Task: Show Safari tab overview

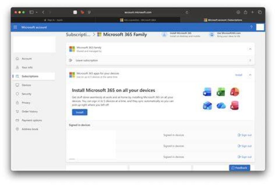Action: click(260, 12)
